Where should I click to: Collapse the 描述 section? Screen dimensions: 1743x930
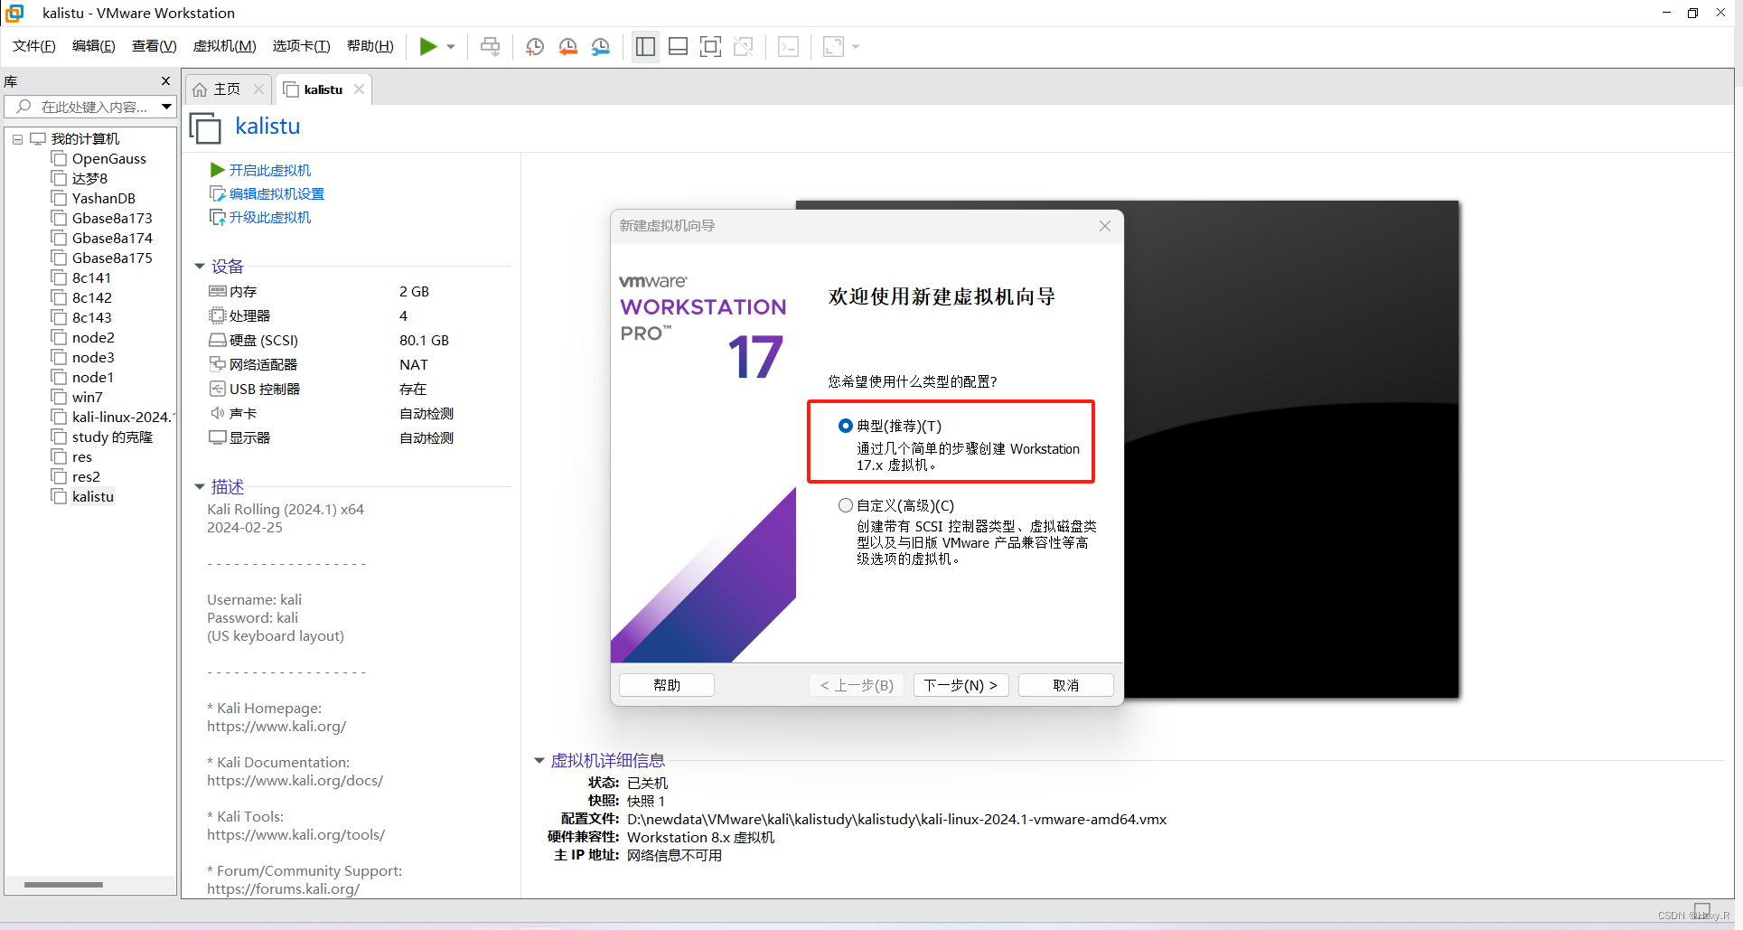pos(200,487)
